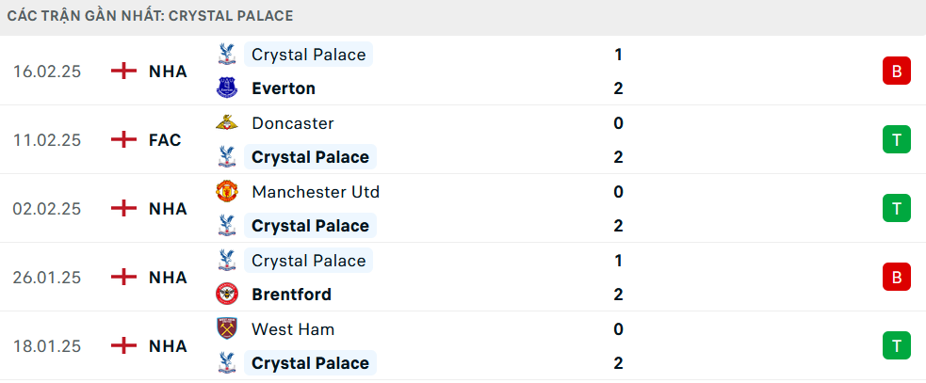Select the FAC competition label
The width and height of the screenshot is (926, 383).
pos(165,140)
